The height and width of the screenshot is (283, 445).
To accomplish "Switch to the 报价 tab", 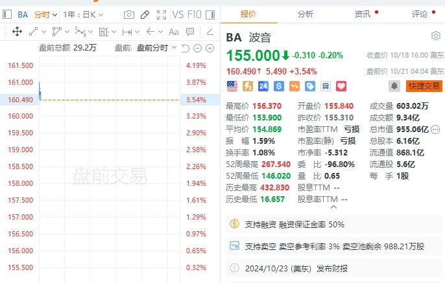I will [248, 14].
